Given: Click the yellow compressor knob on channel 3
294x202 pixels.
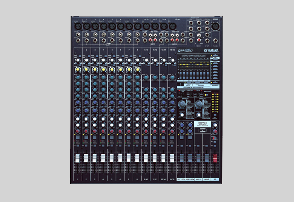Looking at the screenshot, I should click(95, 69).
